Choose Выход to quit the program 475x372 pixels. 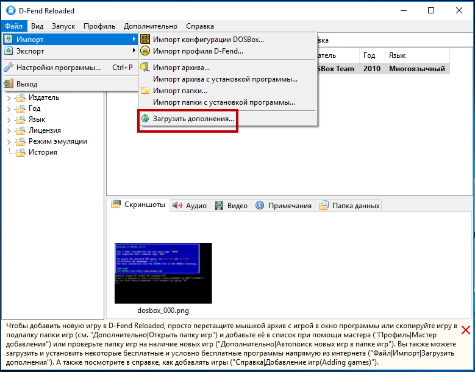[70, 84]
